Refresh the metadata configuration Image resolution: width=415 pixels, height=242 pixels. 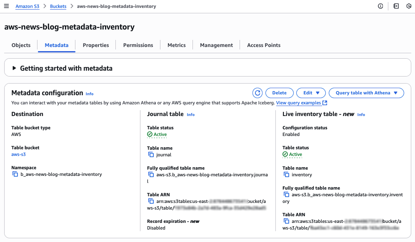coord(257,93)
